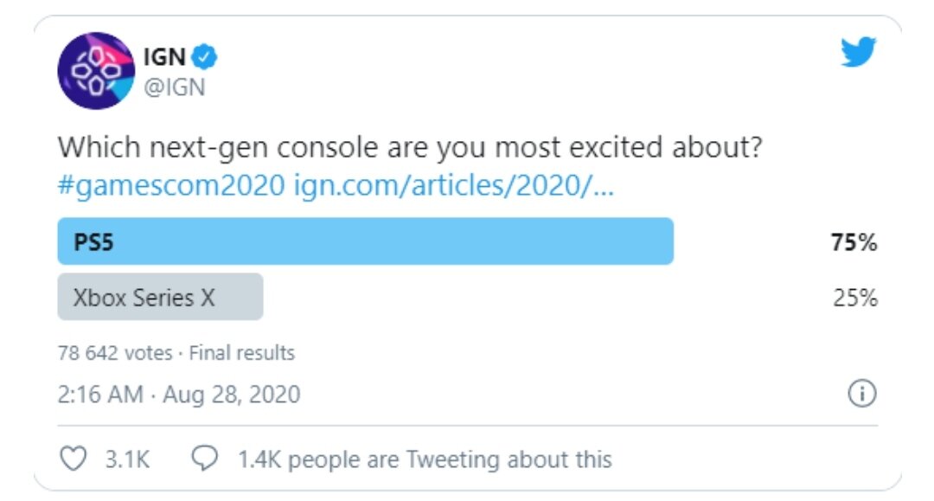Select the PS5 poll bar

point(365,241)
